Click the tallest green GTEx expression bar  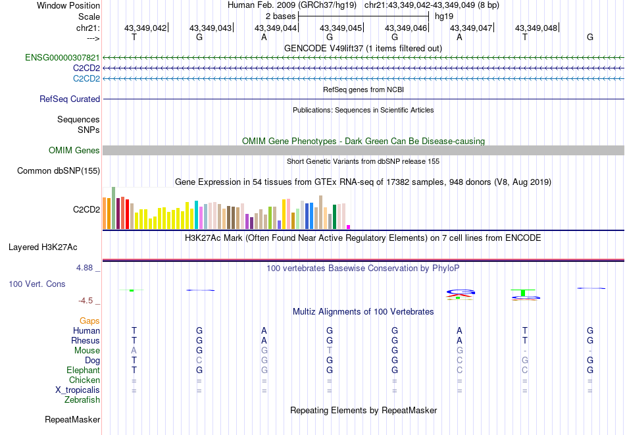114,208
